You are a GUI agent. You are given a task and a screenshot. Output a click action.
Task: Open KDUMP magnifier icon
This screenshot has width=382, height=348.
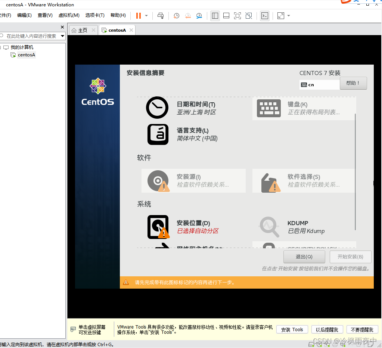269,227
